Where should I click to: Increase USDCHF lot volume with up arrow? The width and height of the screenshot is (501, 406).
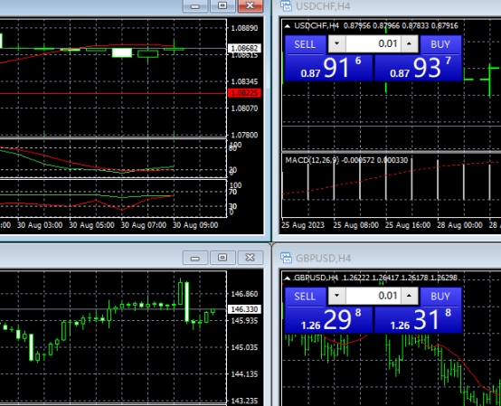coord(410,43)
